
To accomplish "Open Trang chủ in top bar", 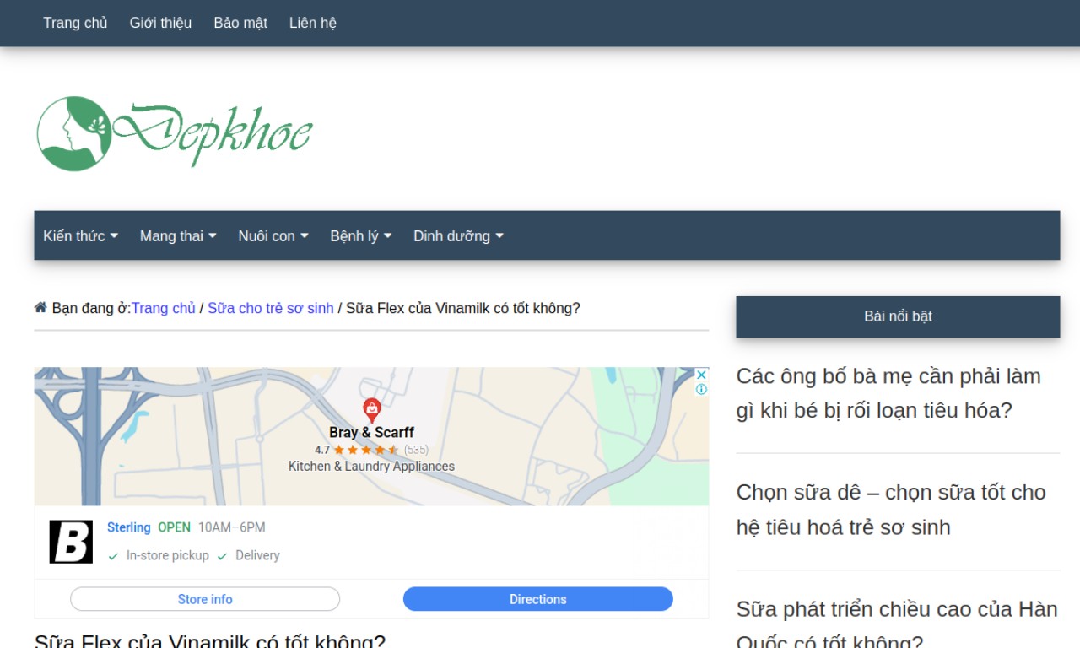I will [x=75, y=23].
